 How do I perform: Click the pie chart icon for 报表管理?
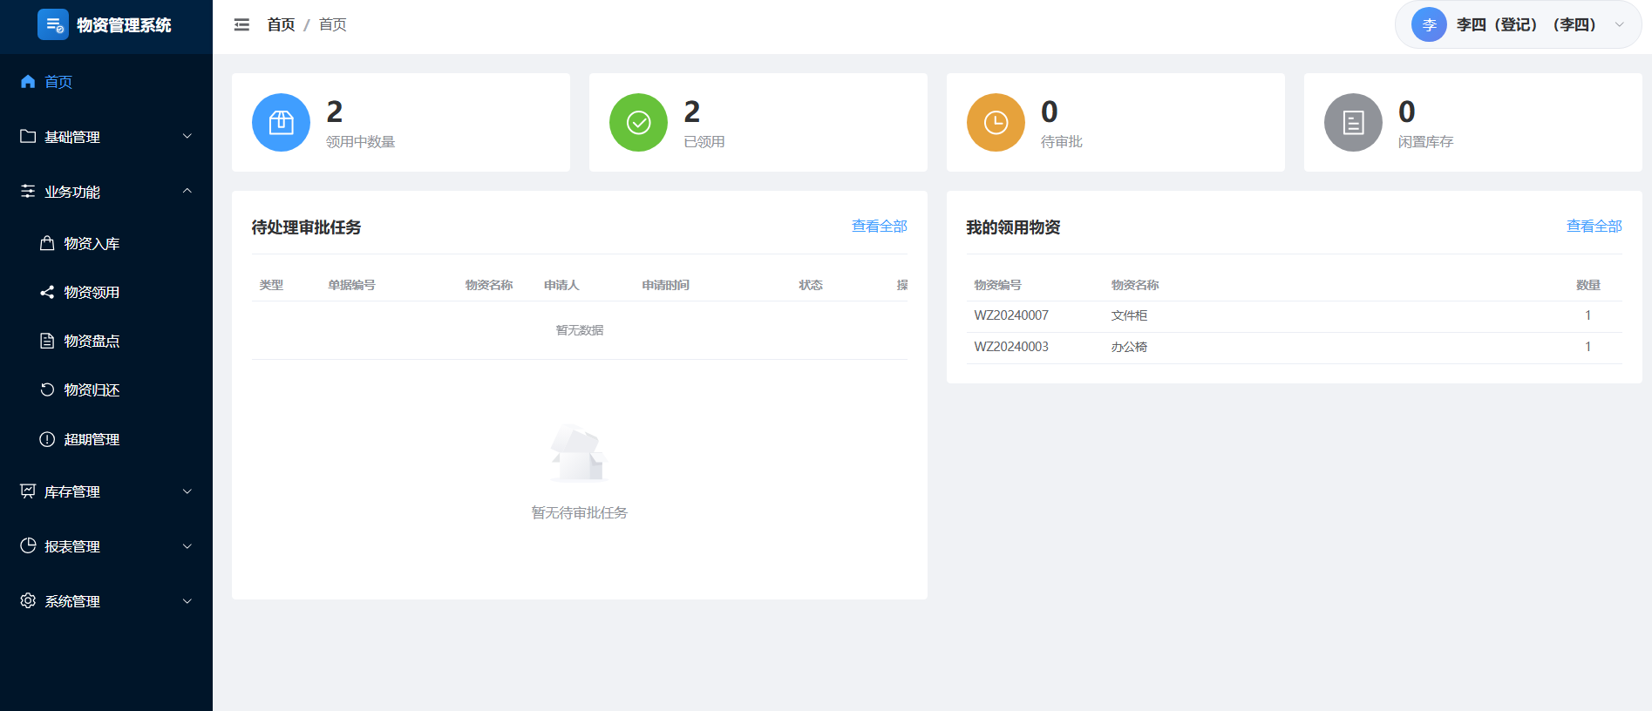coord(28,546)
